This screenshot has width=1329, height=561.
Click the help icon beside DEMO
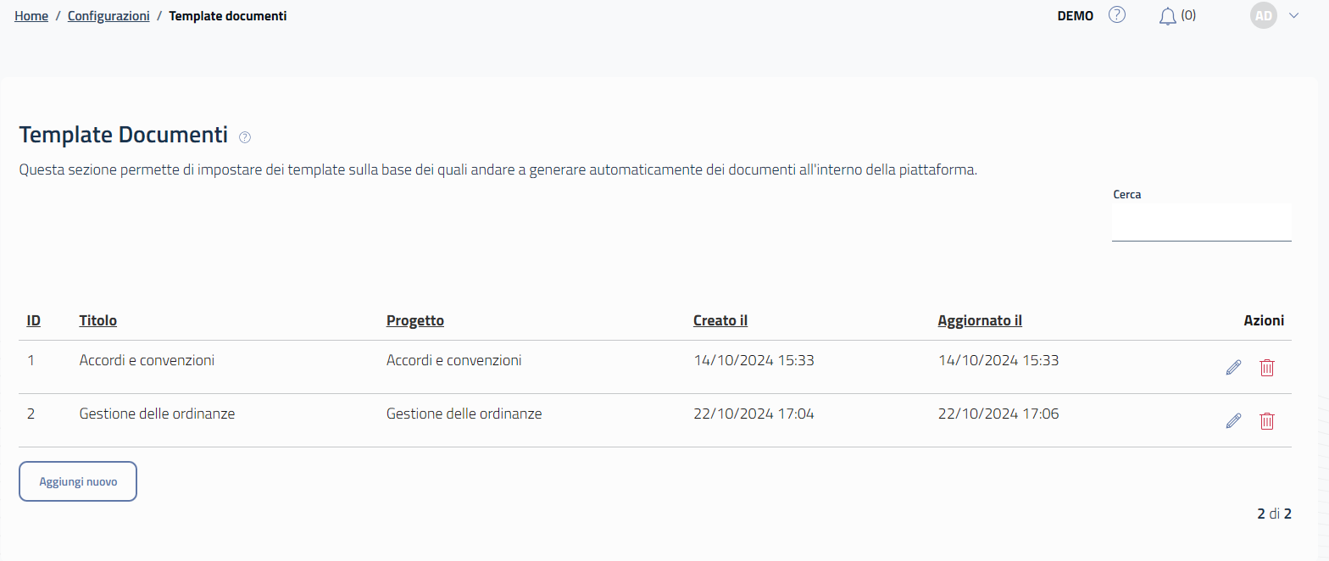point(1117,15)
